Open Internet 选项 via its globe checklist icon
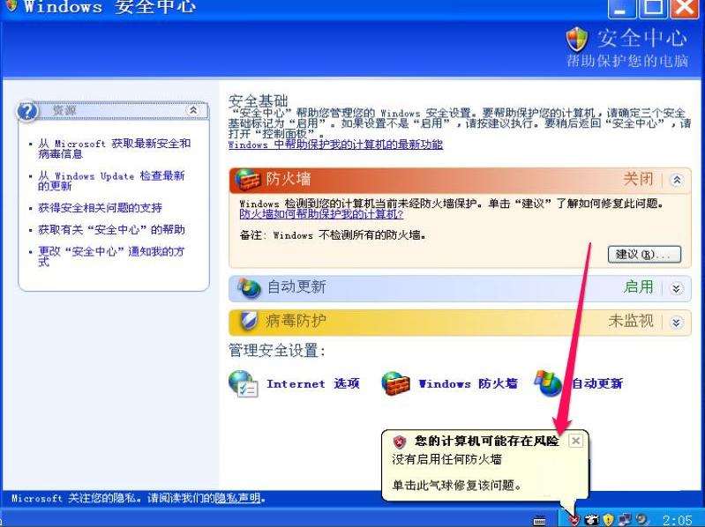Viewport: 705px width, 527px height. coord(243,384)
